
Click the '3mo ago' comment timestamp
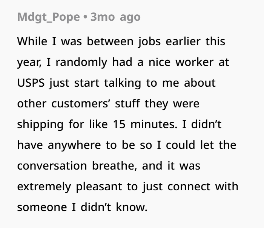click(x=115, y=17)
